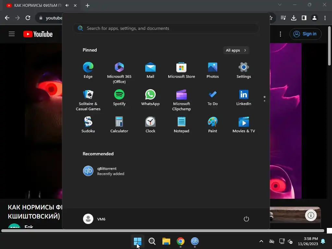Screen dimensions: 332x249
Task: Open Chrome media control button
Action: pyautogui.click(x=283, y=18)
